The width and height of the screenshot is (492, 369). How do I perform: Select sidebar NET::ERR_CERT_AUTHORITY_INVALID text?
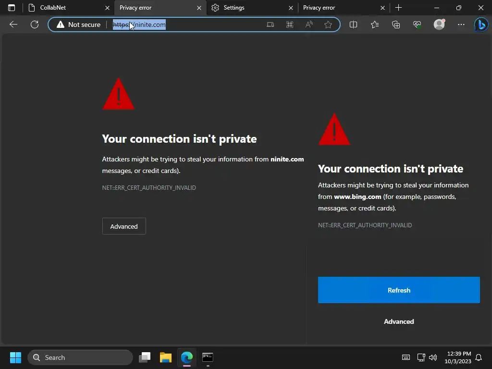click(365, 225)
